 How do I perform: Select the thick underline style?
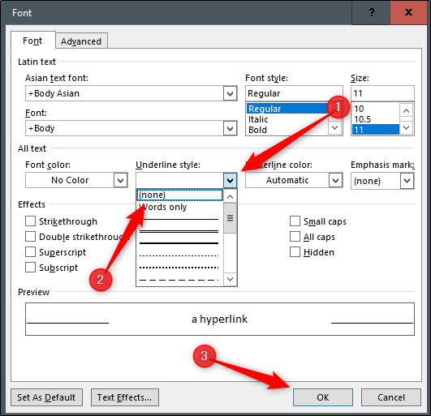(179, 243)
